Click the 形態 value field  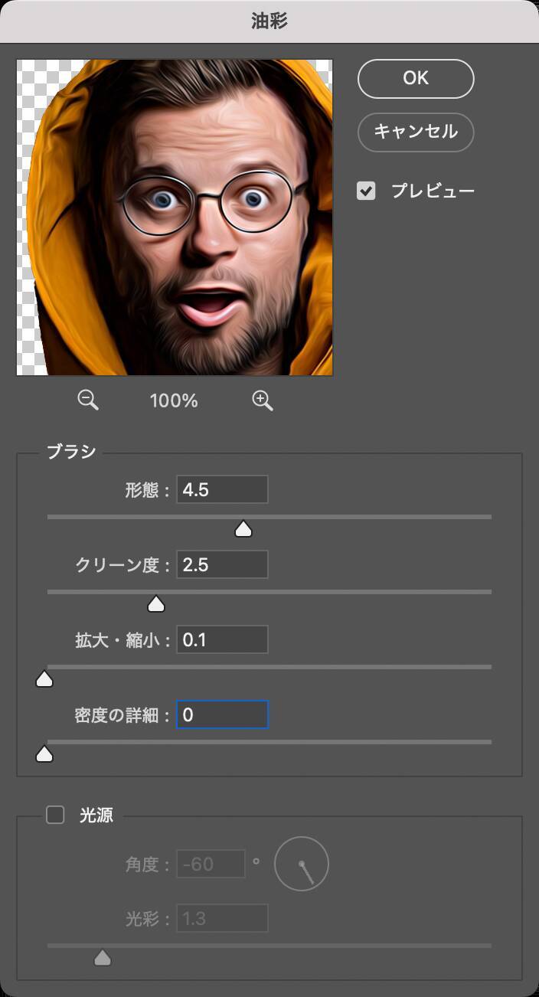(222, 489)
